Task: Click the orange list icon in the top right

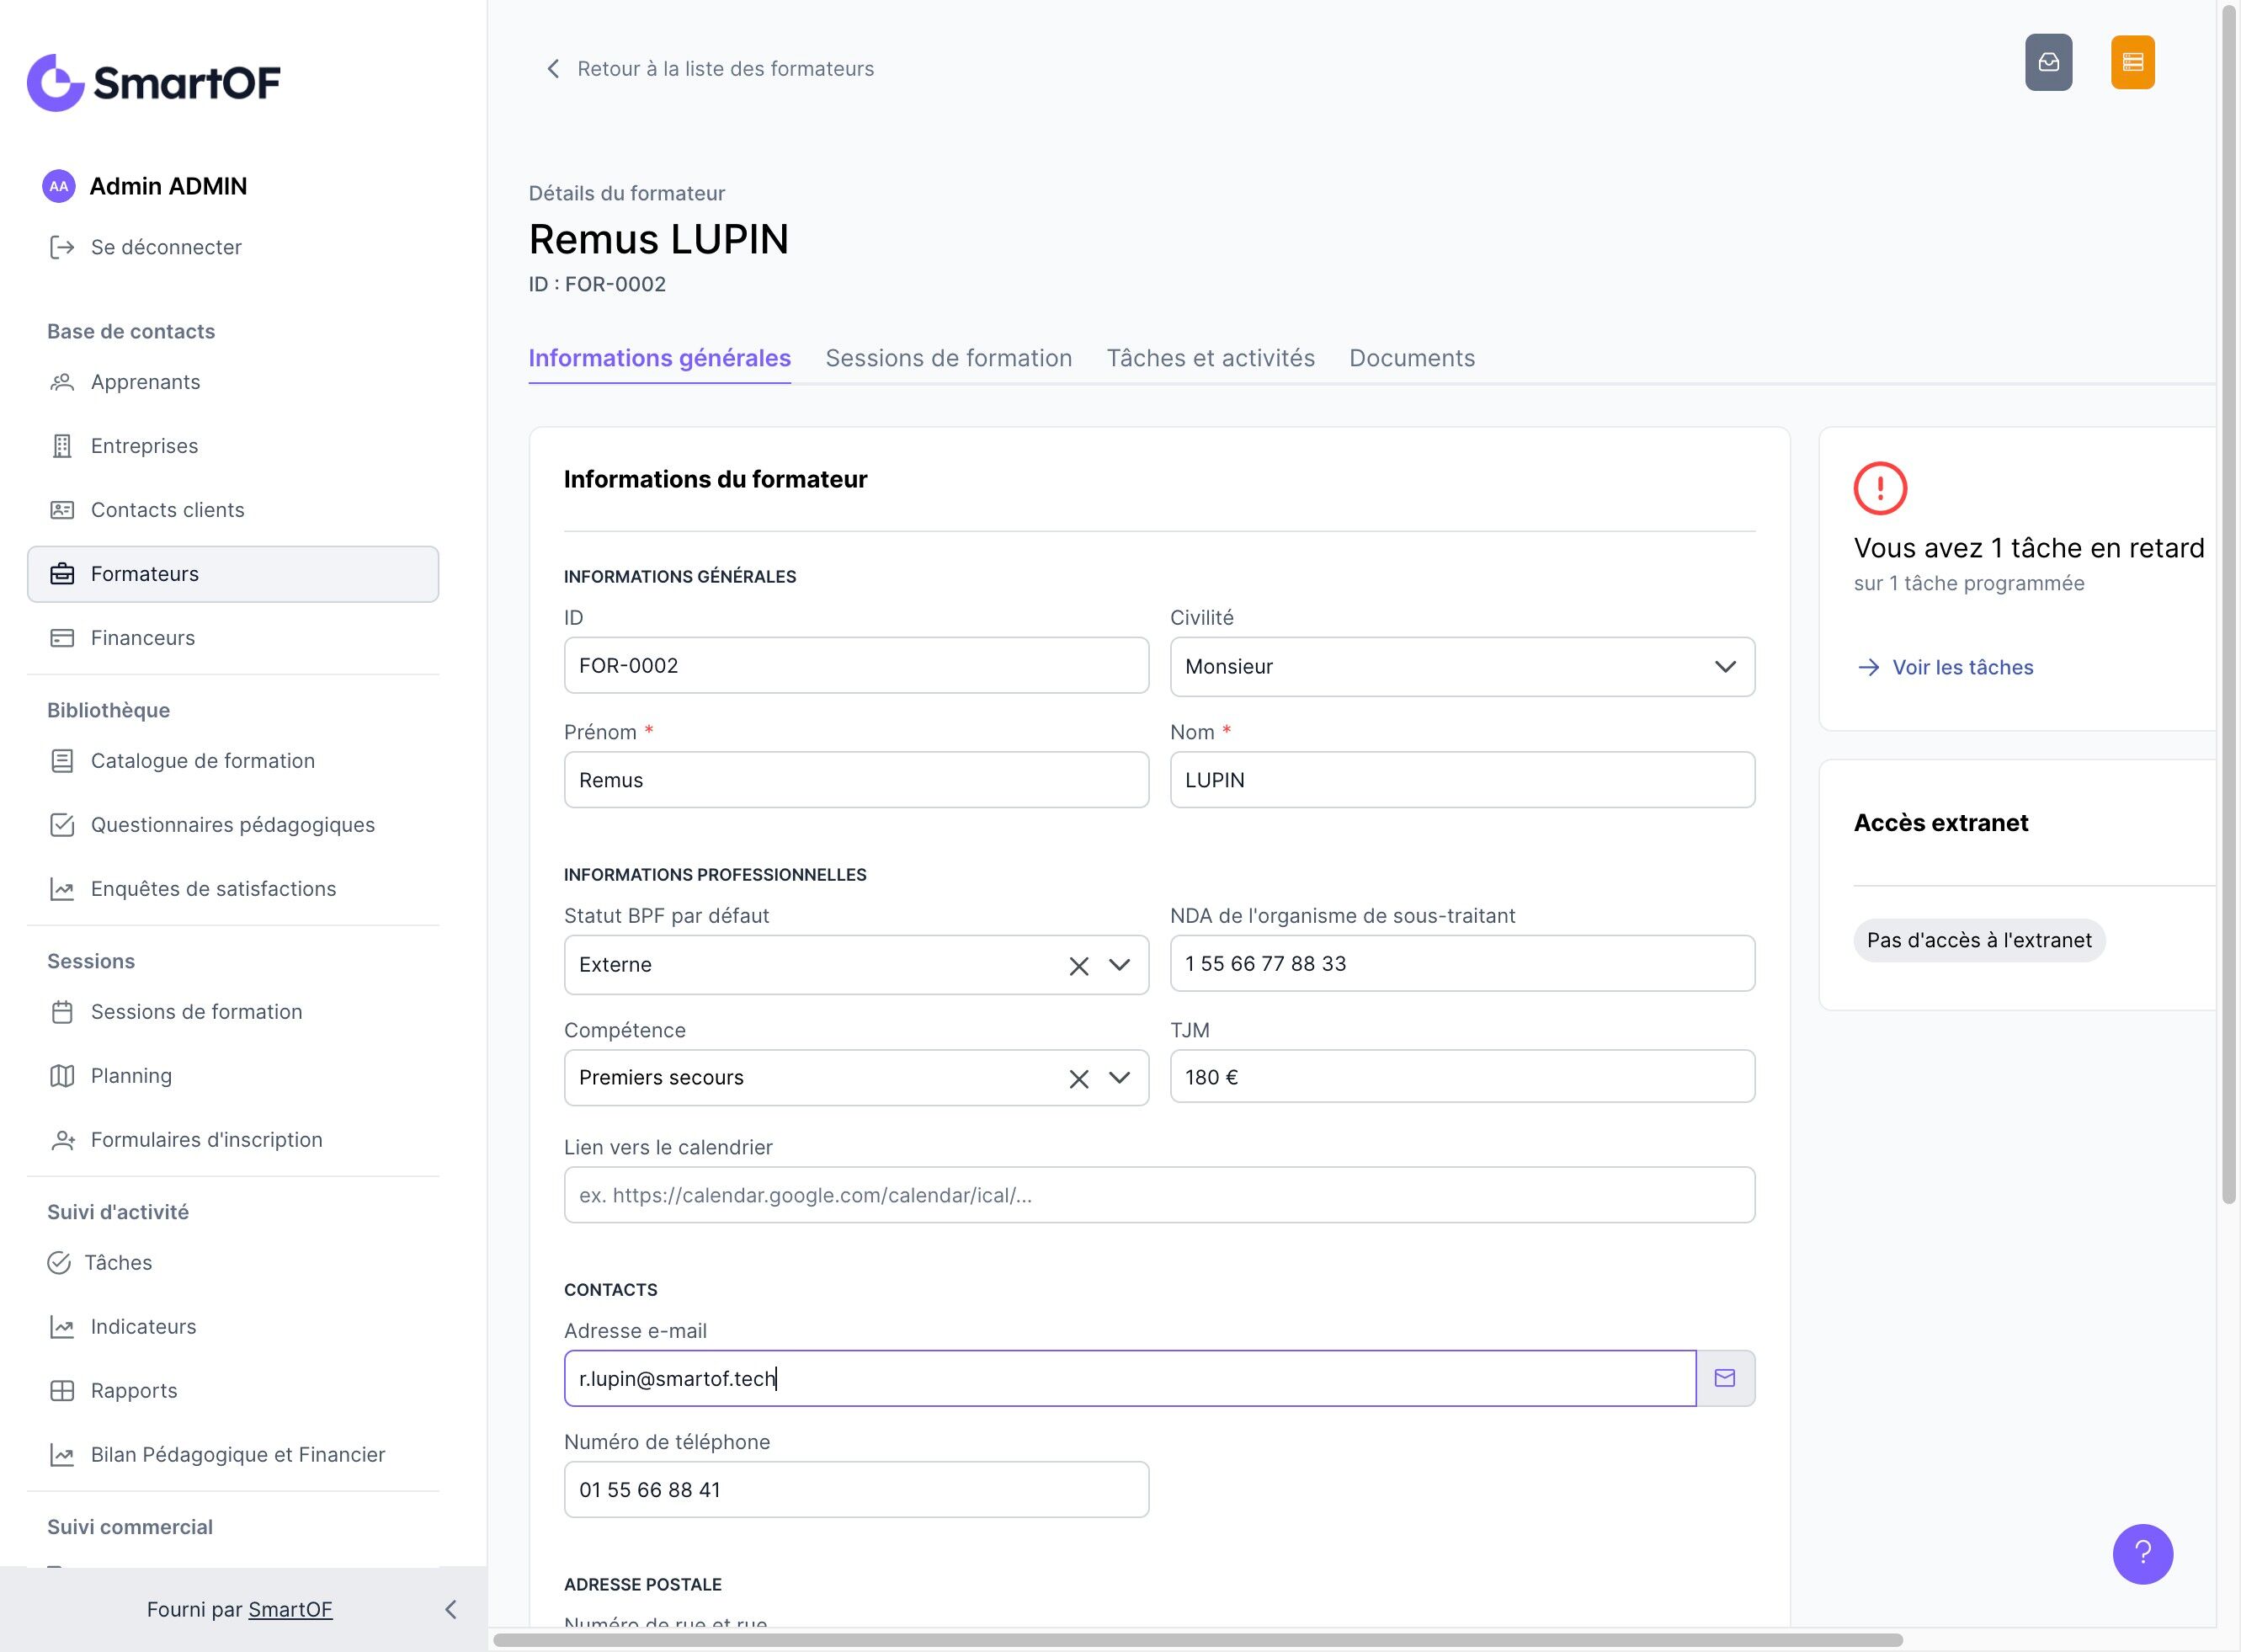Action: click(2132, 63)
